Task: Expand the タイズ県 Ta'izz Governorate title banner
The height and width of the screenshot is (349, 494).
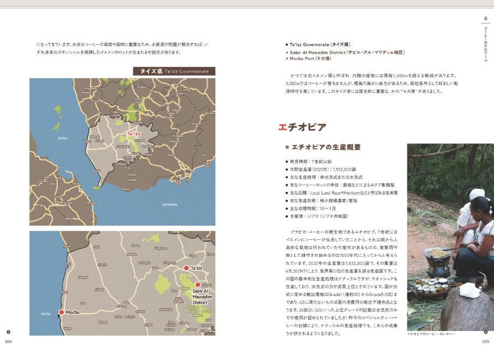Action: 176,71
